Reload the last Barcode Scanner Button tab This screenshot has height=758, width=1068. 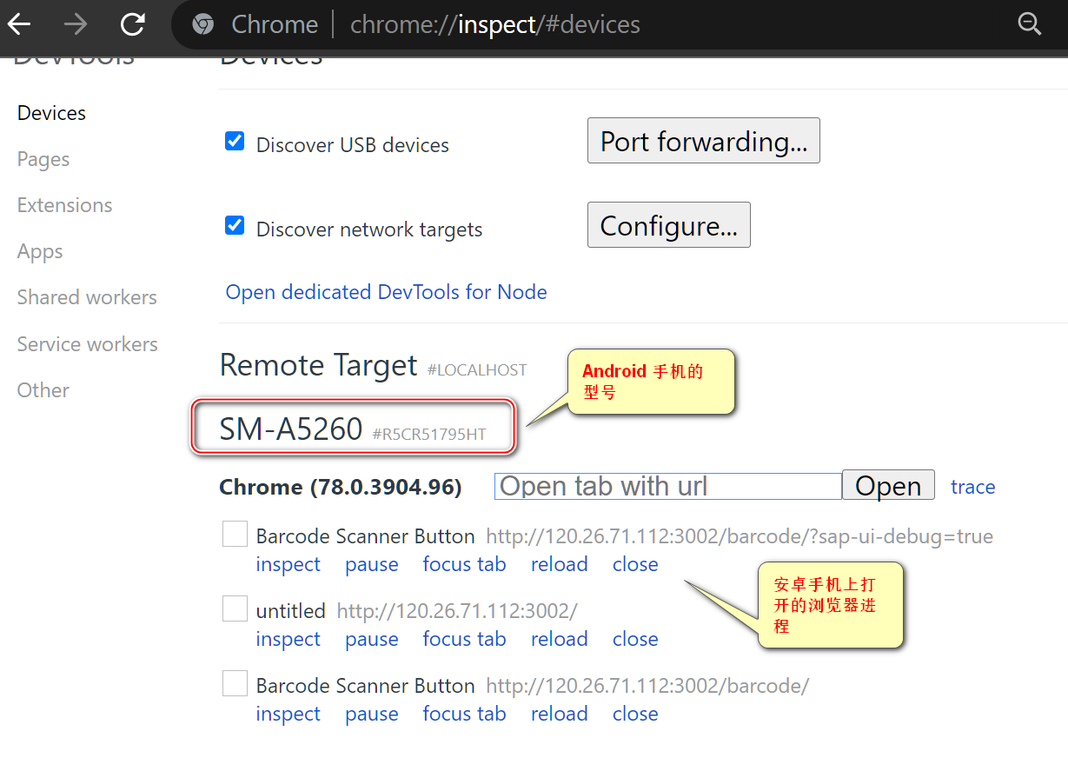pyautogui.click(x=560, y=714)
